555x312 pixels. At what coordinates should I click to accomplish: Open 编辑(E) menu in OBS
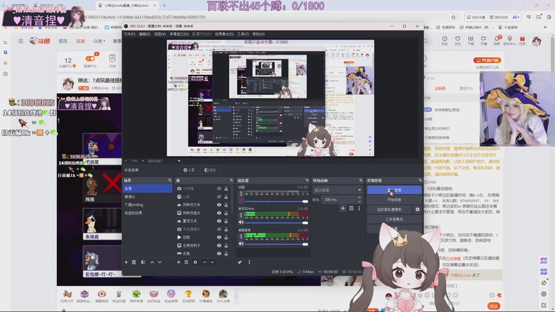click(144, 34)
